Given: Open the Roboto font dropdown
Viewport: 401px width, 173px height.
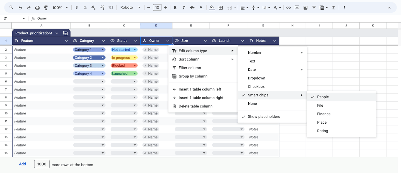Looking at the screenshot, I should [130, 8].
